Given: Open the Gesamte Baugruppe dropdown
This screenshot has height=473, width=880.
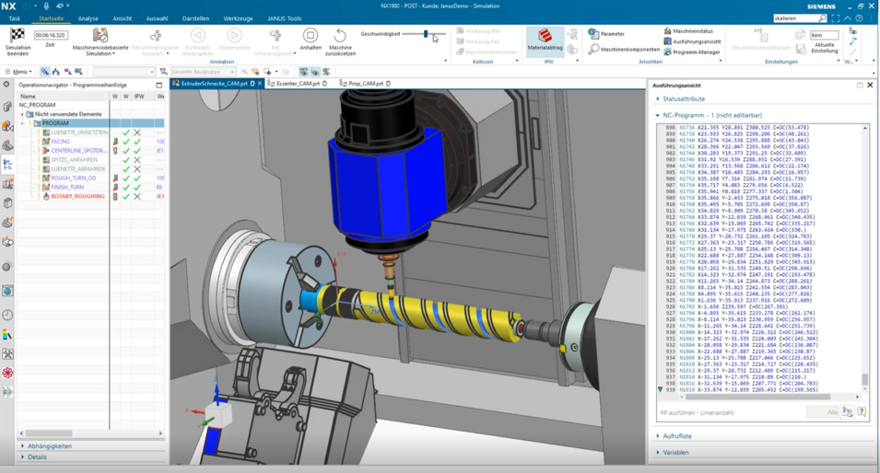Looking at the screenshot, I should (x=203, y=72).
